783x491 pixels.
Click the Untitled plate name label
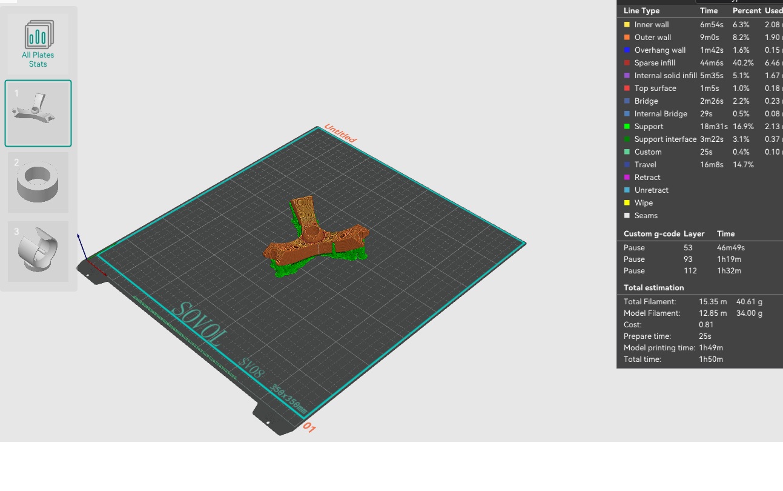pyautogui.click(x=340, y=133)
